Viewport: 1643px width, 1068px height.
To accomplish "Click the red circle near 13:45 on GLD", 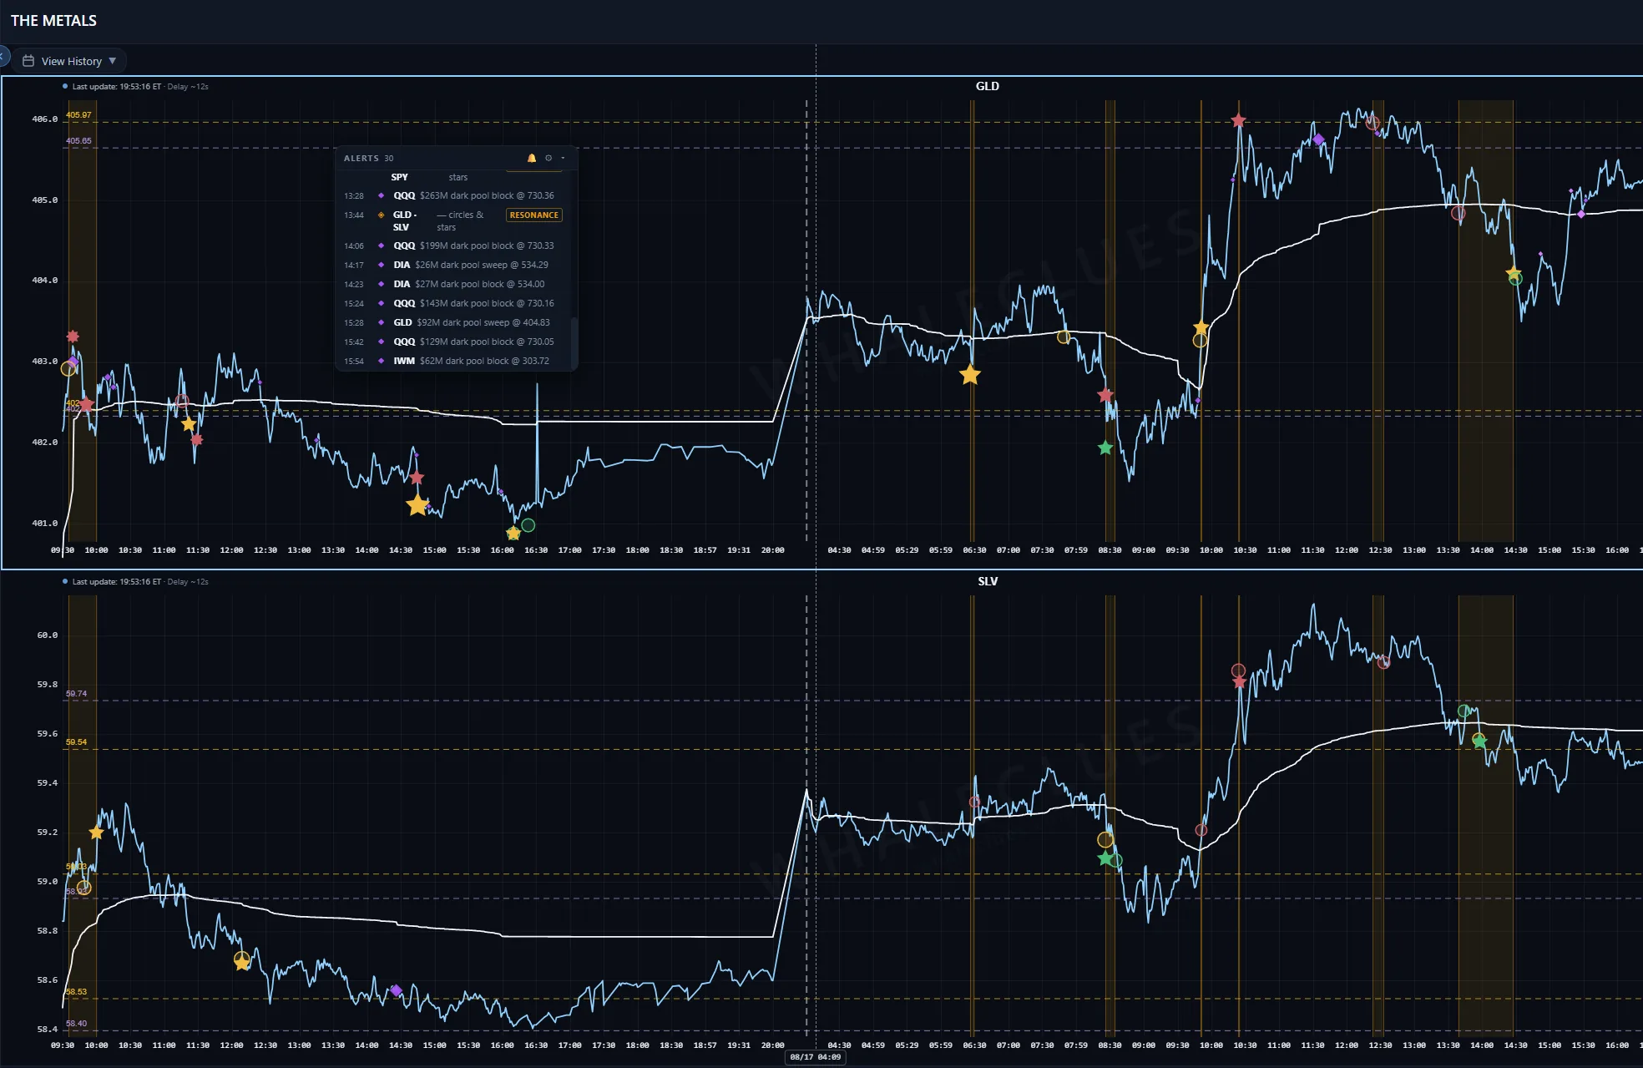I will tap(1458, 213).
